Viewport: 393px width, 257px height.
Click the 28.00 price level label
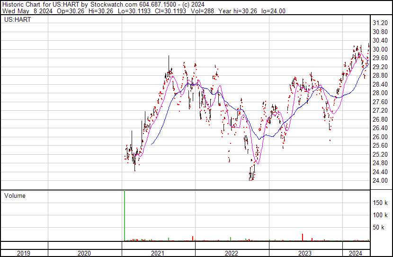[x=380, y=93]
